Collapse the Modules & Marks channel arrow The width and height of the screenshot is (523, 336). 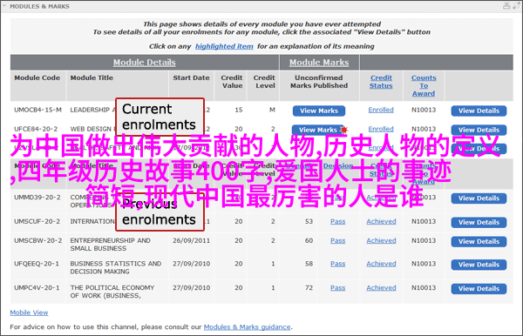(4, 6)
